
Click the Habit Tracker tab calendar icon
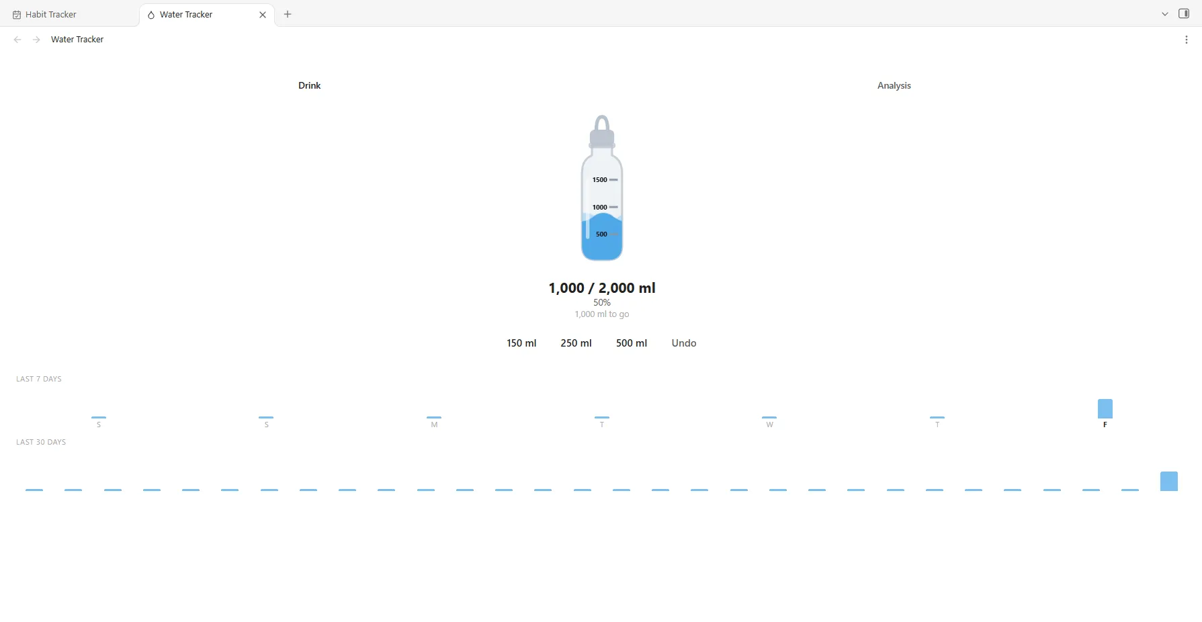[17, 15]
